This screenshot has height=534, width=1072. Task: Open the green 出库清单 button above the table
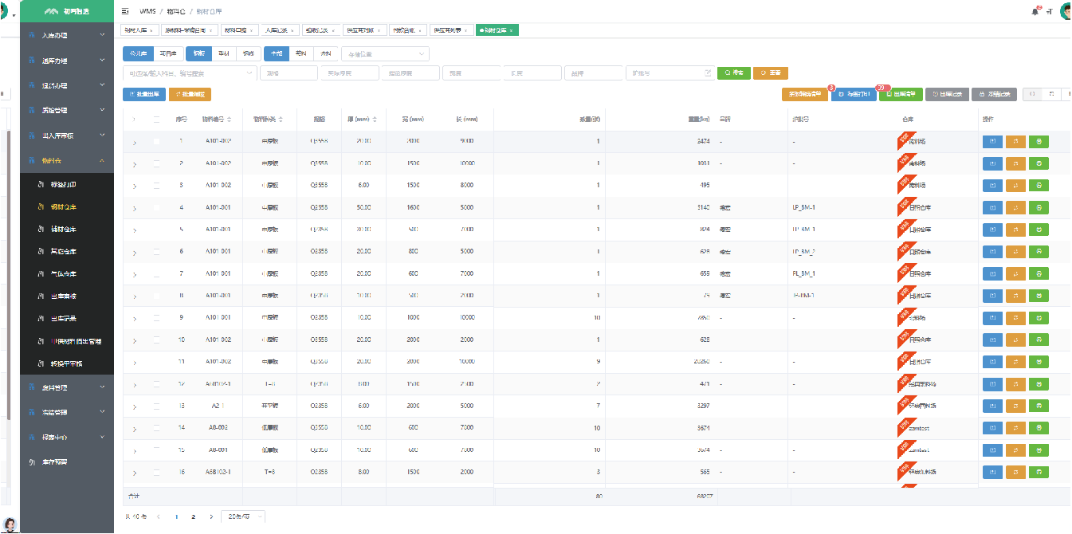(x=901, y=94)
